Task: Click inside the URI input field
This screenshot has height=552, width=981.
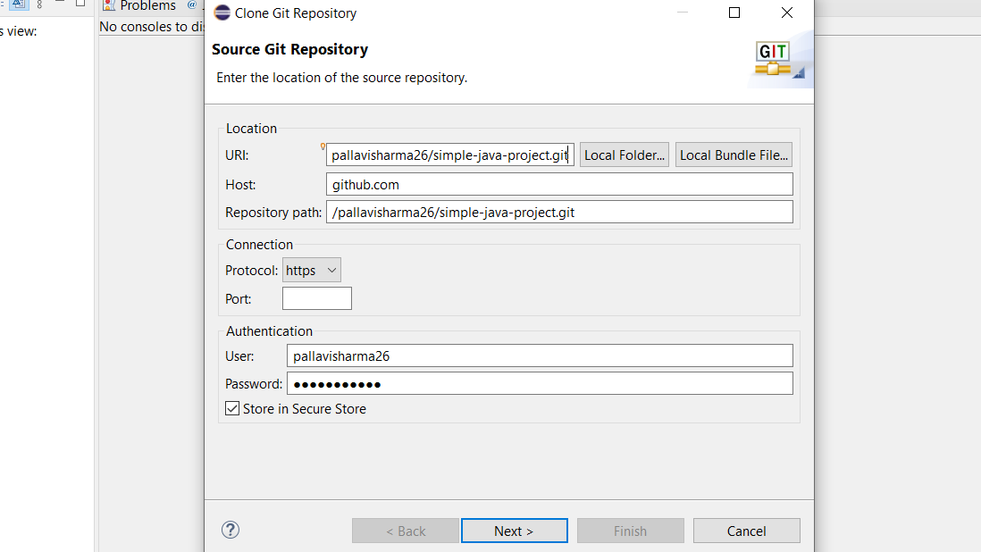Action: point(447,154)
